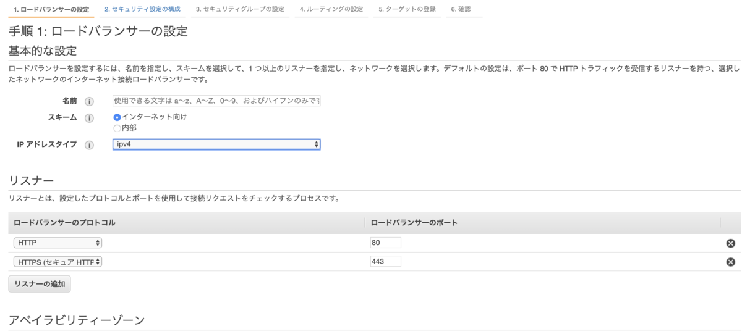Click the 手順 1: ロードバランサーの設定 title

[98, 31]
